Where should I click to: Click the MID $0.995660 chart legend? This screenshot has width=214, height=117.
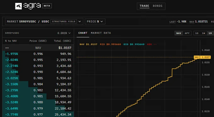[x=110, y=44]
